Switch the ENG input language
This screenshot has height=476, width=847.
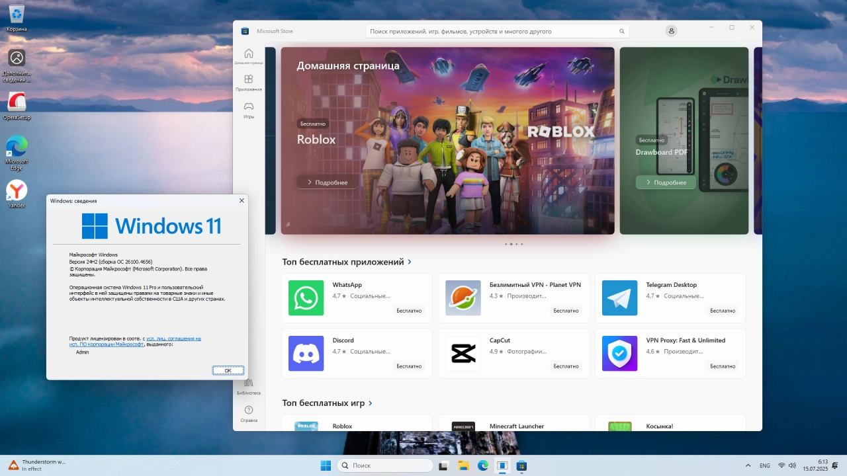click(x=764, y=465)
